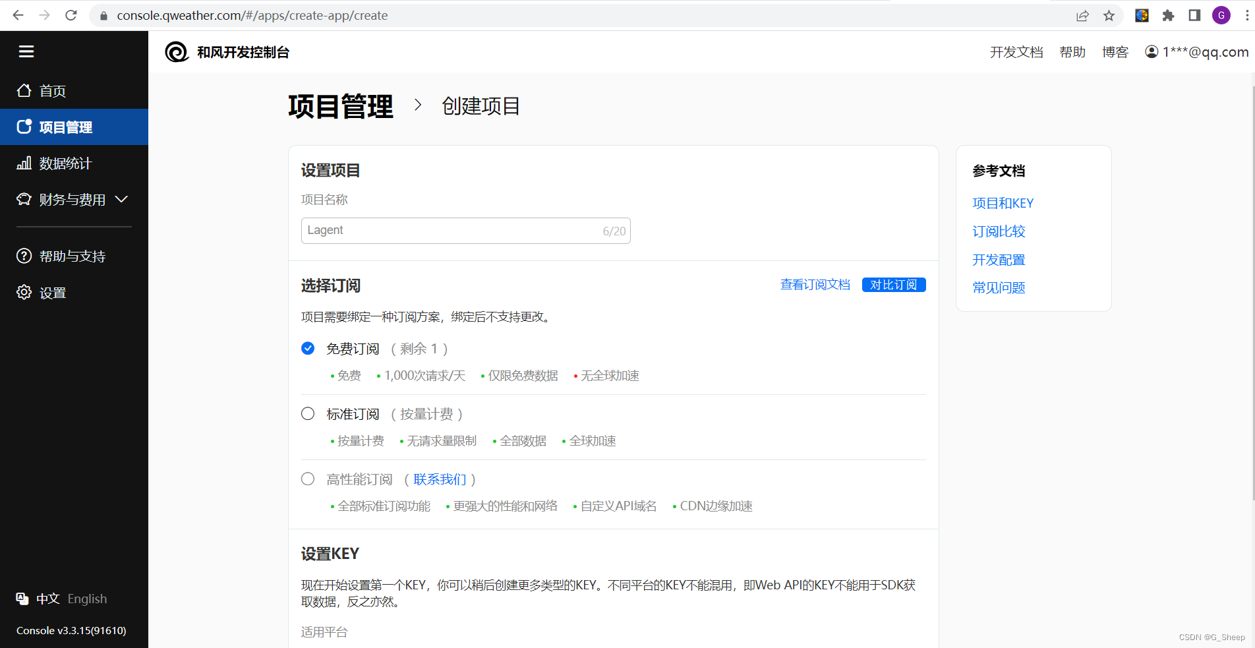Reload the page with the refresh icon
Viewport: 1255px width, 648px height.
(71, 15)
